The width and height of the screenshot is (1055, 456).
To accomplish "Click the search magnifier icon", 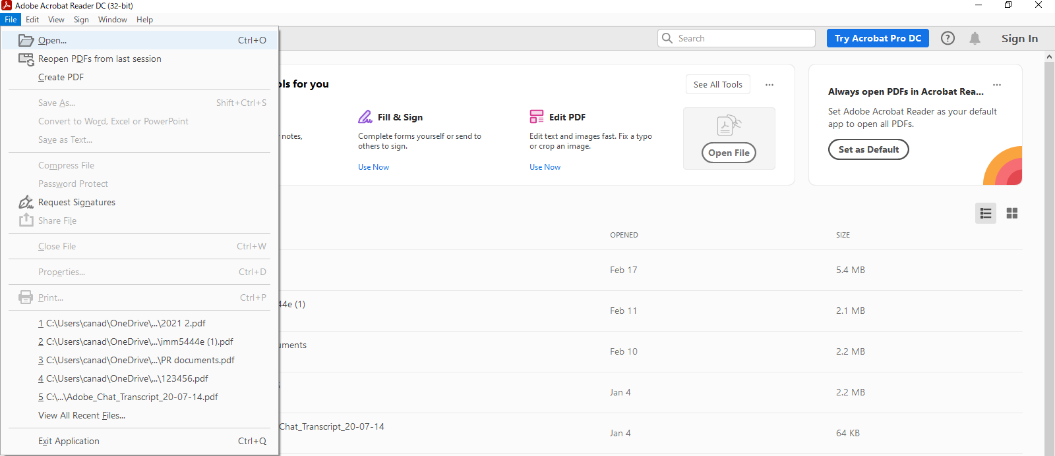I will pos(667,38).
